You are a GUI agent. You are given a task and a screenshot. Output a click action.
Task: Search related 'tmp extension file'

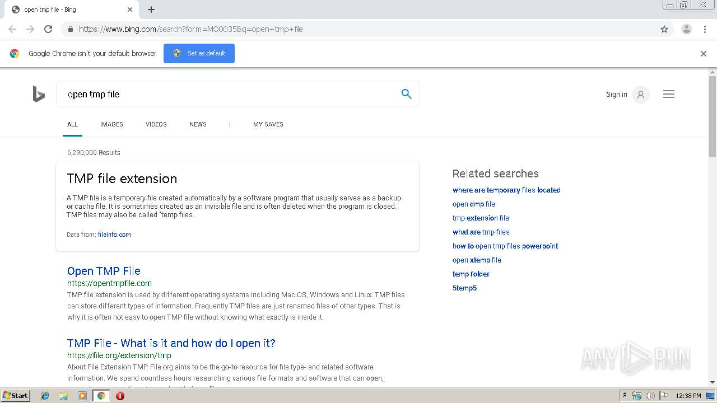coord(481,218)
